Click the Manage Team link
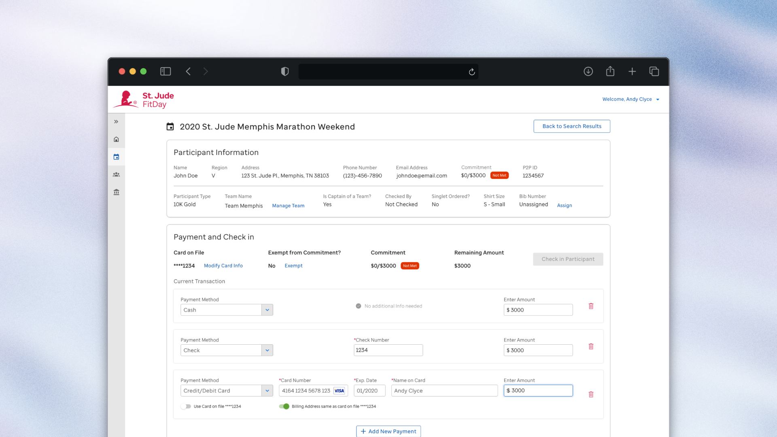 288,206
